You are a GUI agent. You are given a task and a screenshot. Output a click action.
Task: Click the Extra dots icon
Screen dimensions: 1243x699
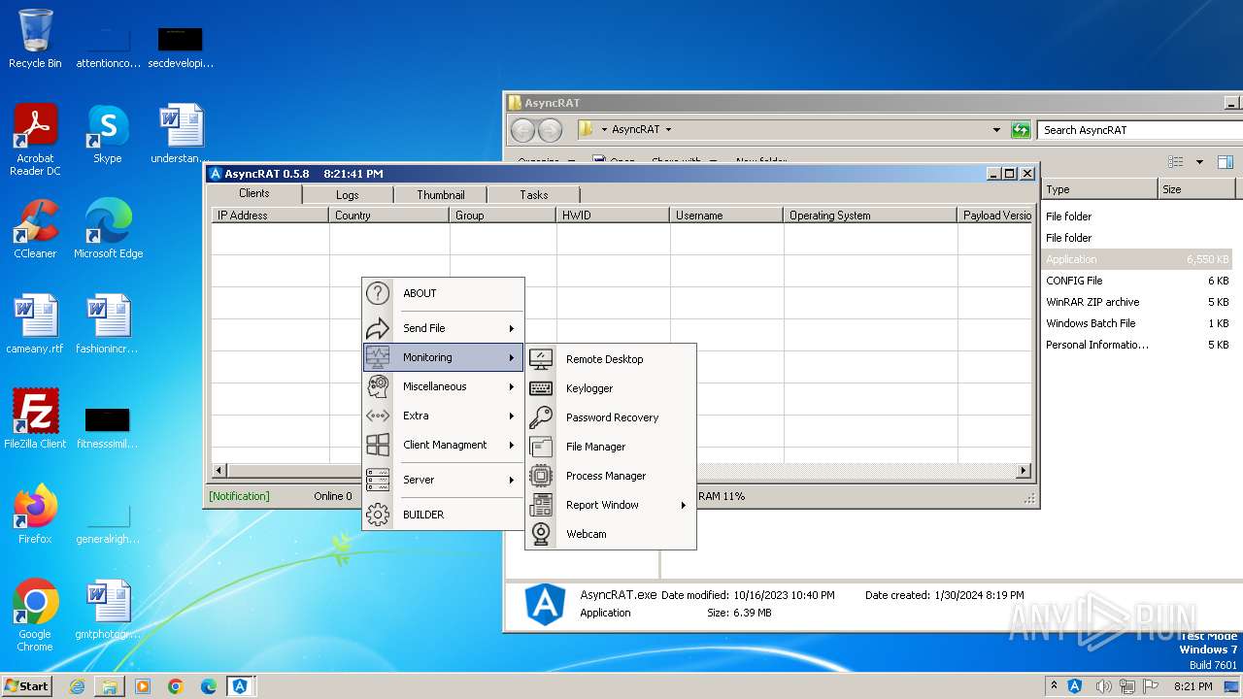(378, 416)
